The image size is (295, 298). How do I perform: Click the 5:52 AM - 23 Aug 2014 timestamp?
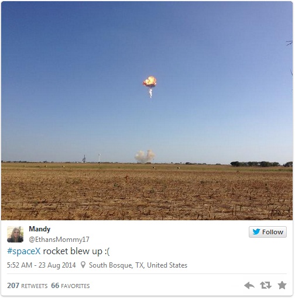(x=41, y=265)
